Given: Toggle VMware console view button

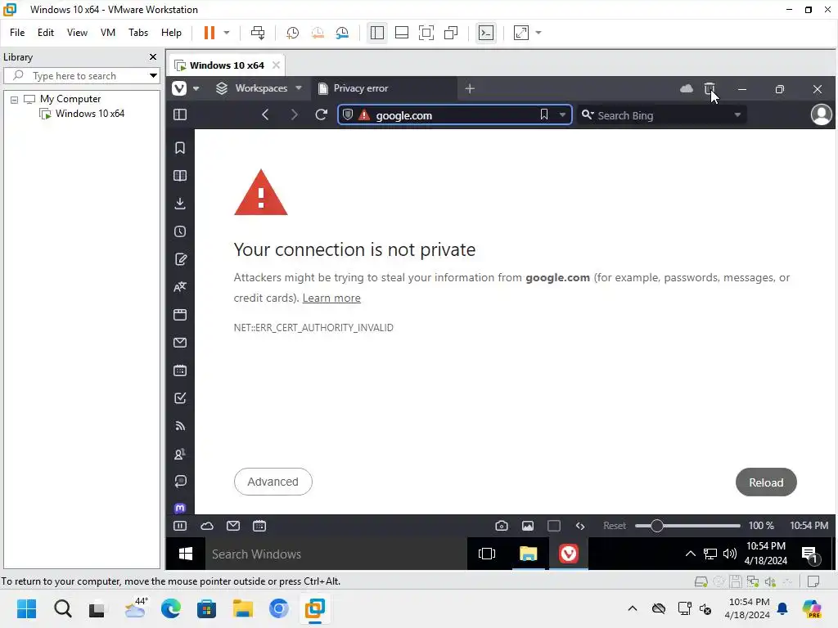Looking at the screenshot, I should click(x=485, y=33).
